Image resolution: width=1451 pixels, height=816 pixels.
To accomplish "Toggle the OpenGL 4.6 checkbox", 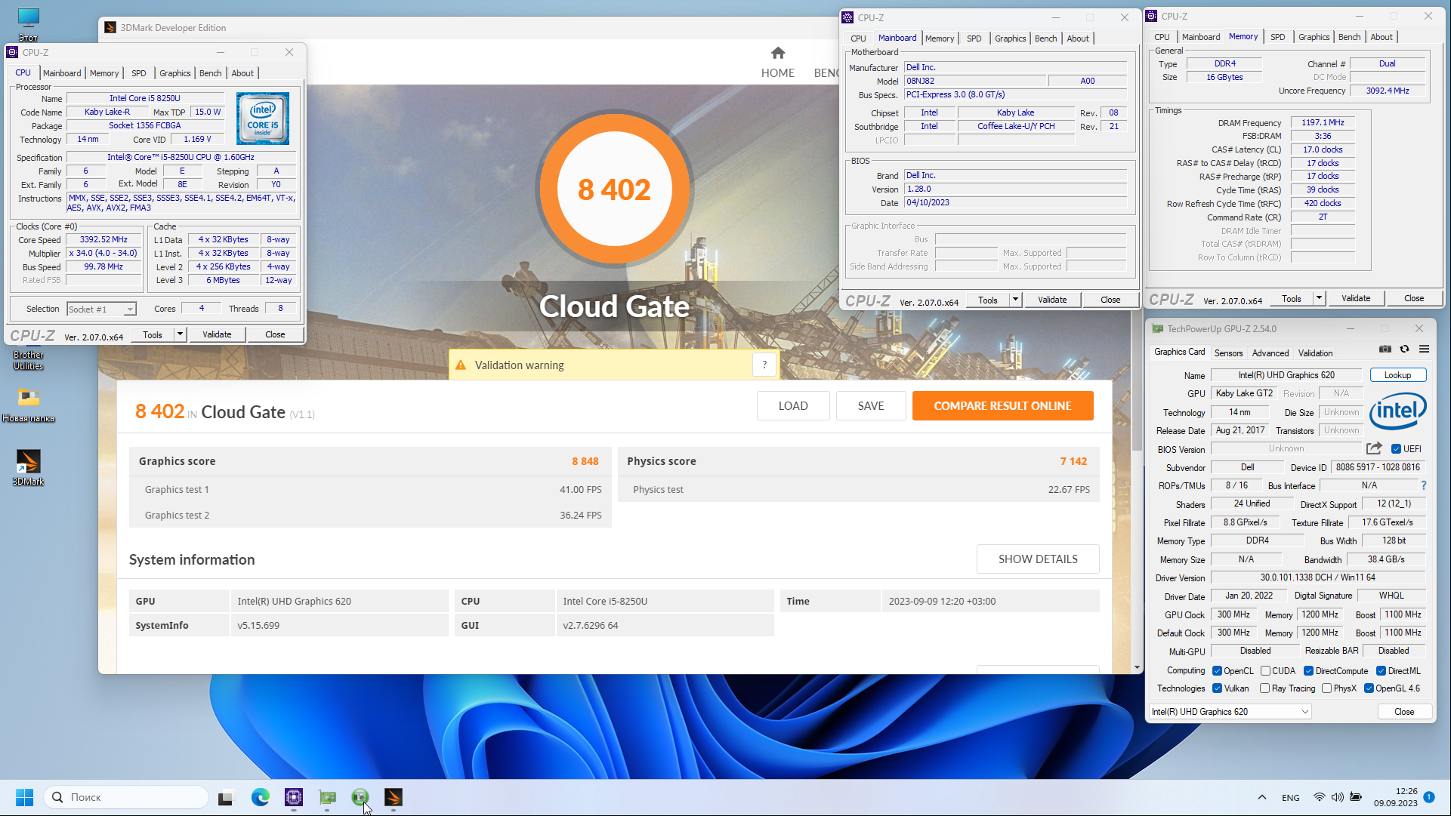I will click(x=1369, y=688).
